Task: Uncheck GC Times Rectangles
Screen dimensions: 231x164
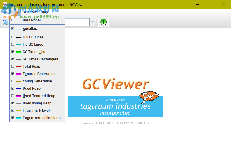Action: 37,59
